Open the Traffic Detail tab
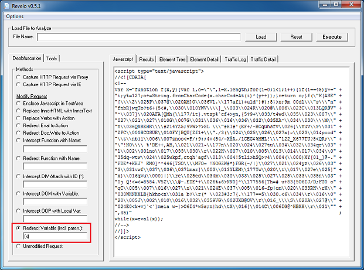Viewport: 364px width, 270px height. coord(263,59)
